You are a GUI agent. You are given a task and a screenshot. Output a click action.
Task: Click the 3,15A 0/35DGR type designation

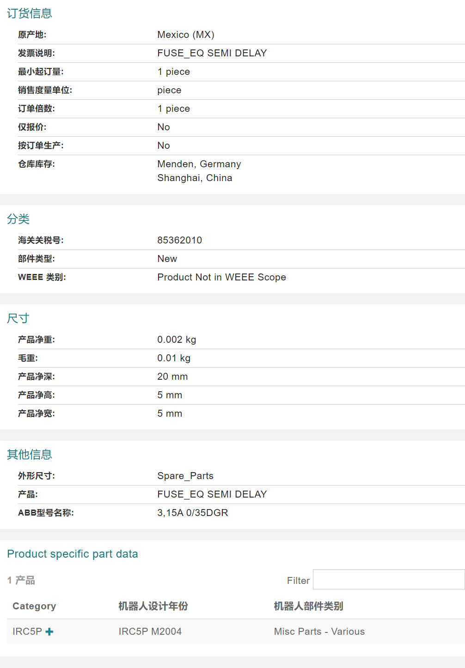point(192,513)
